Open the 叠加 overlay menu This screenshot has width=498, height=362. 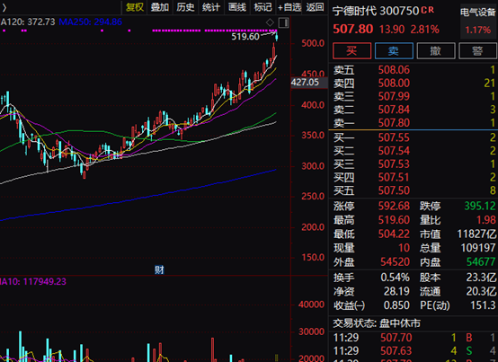click(x=159, y=7)
